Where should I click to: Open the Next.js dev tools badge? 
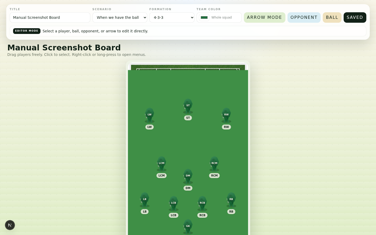point(10,225)
